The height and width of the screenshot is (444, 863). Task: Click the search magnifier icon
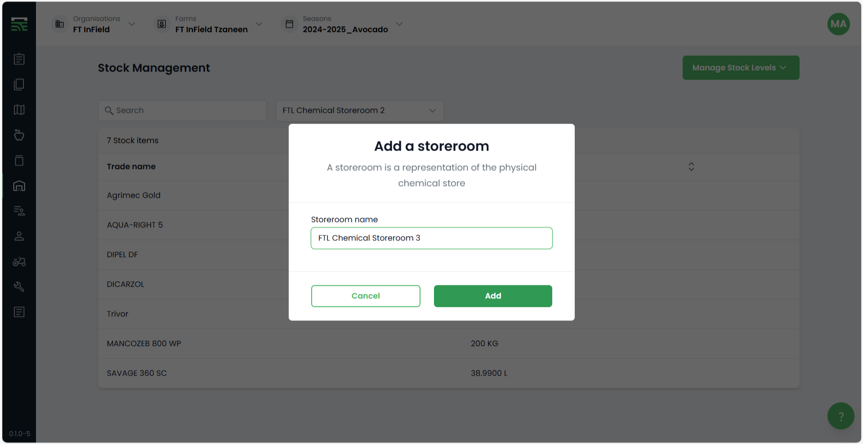click(x=109, y=111)
